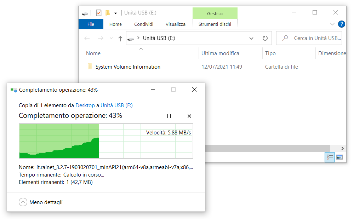Click the Desktop source link
The height and width of the screenshot is (219, 354).
point(85,105)
